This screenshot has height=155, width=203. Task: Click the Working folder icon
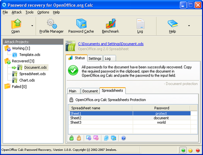[7, 49]
